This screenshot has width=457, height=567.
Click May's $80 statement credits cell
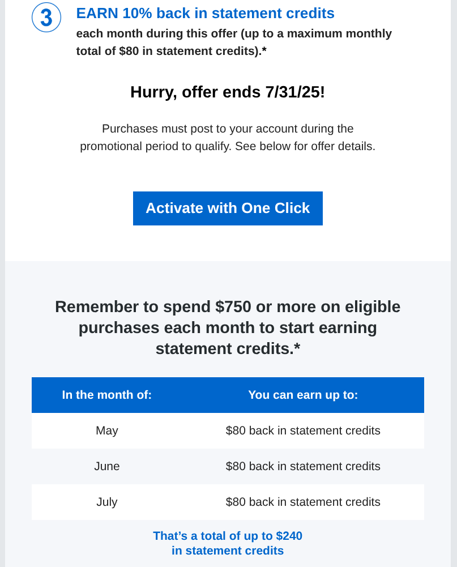click(x=303, y=430)
